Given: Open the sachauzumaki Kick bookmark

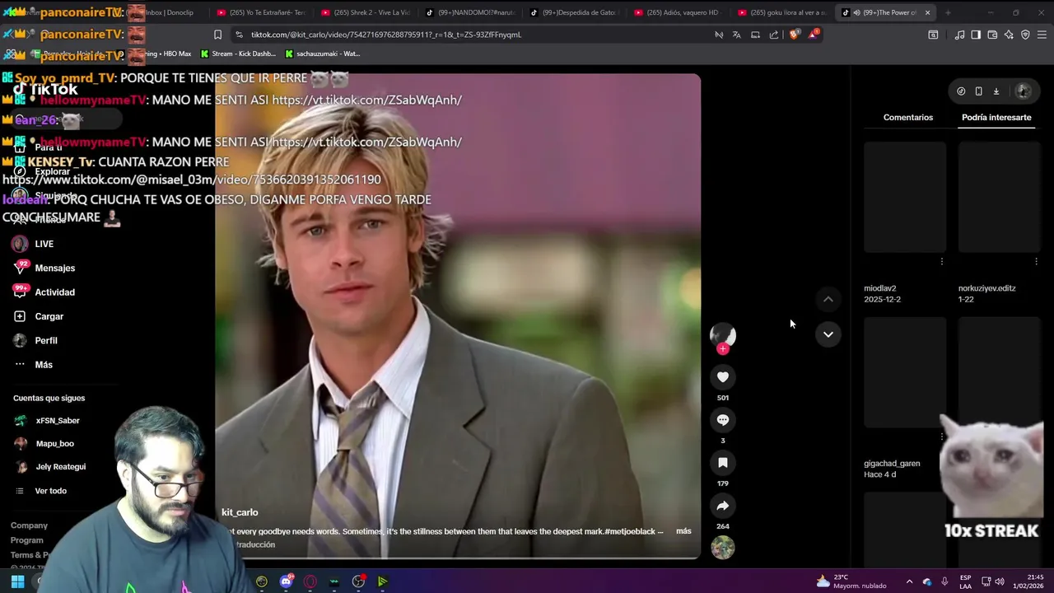Looking at the screenshot, I should point(323,54).
